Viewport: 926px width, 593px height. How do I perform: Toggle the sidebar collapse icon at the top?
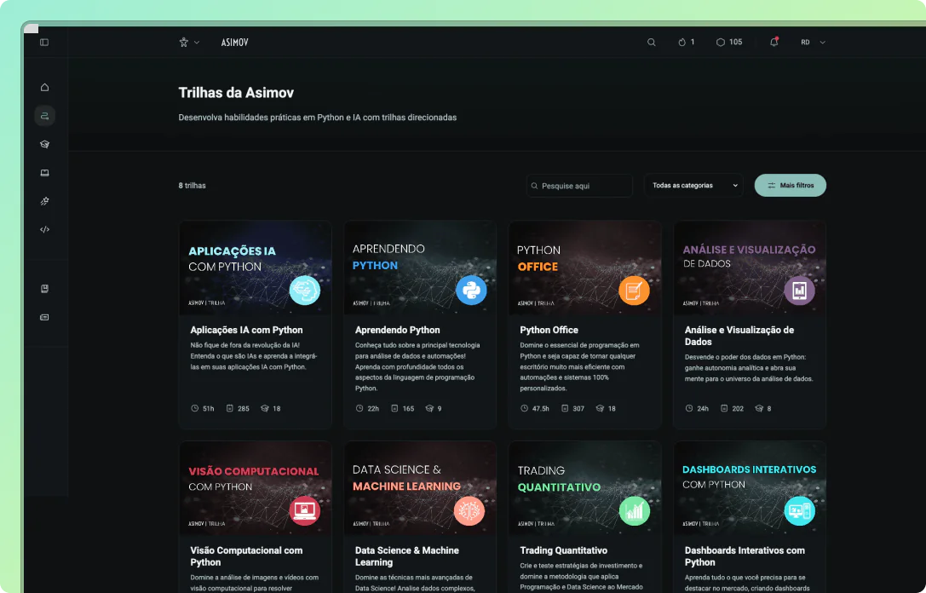(x=43, y=42)
